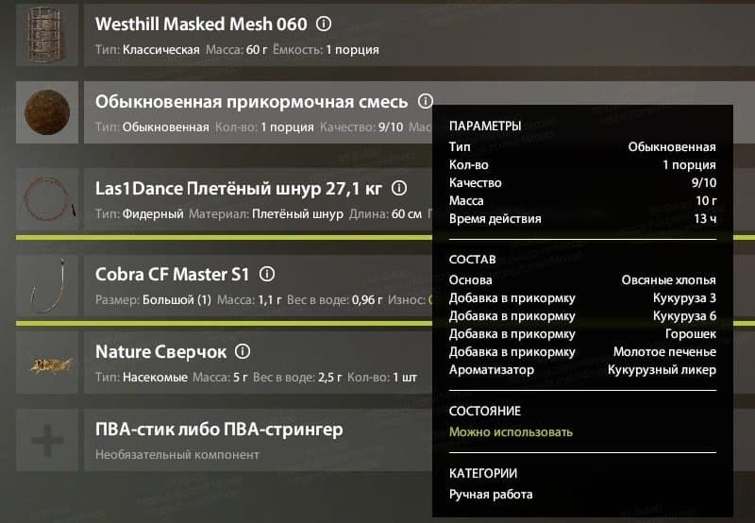The width and height of the screenshot is (755, 523).
Task: Select the Горошек additive
Action: [691, 334]
